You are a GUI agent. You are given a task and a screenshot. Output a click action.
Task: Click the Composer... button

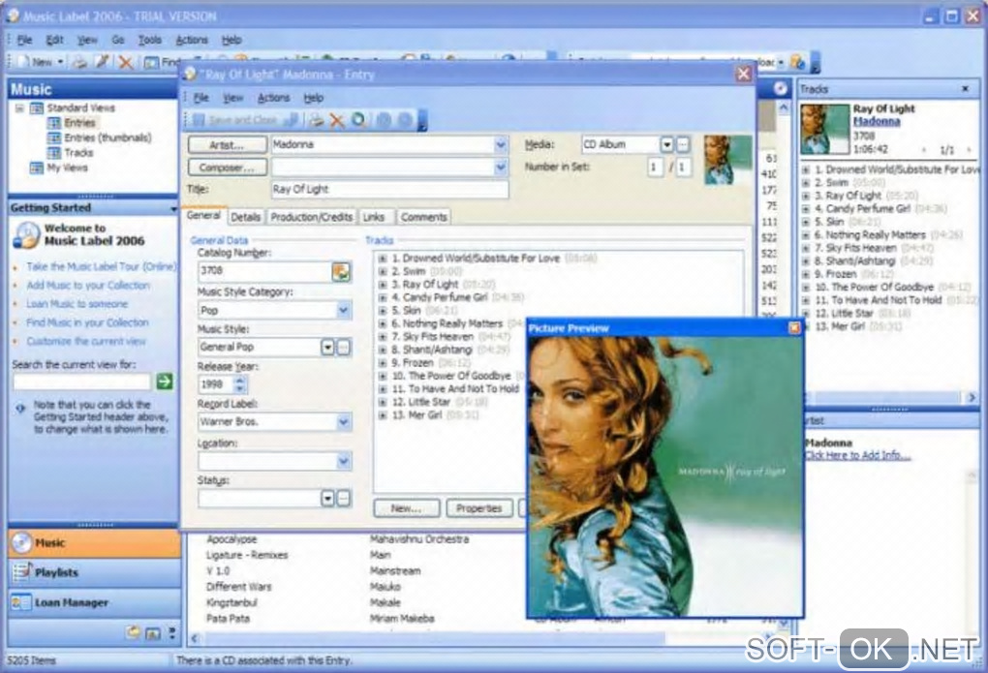[227, 168]
